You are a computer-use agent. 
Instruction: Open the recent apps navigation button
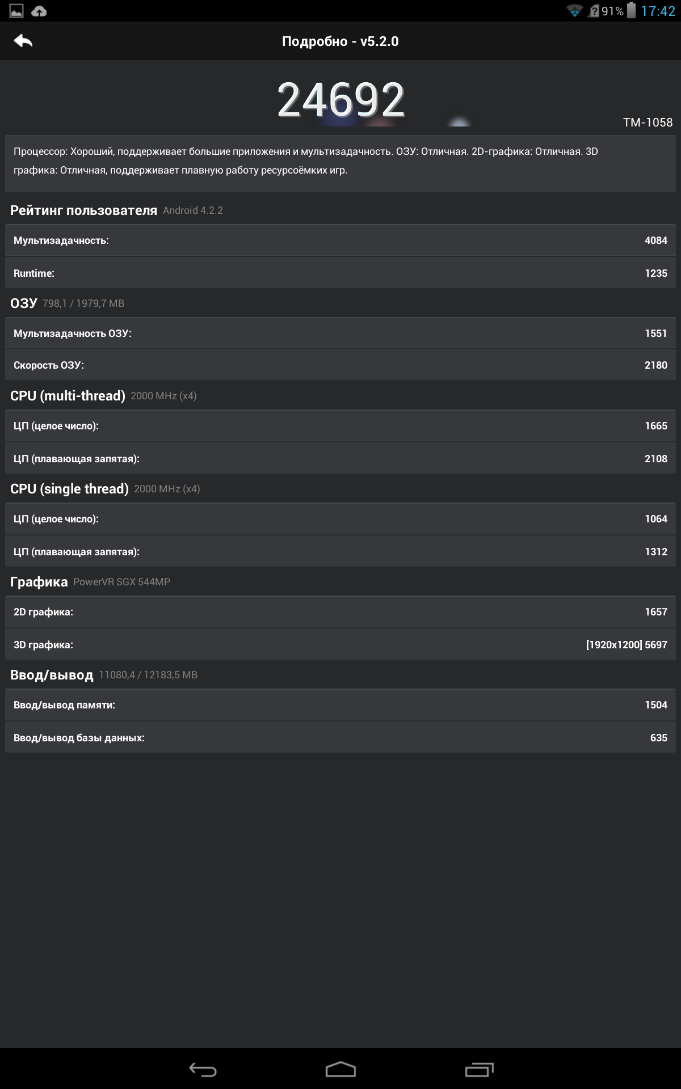[x=480, y=1070]
